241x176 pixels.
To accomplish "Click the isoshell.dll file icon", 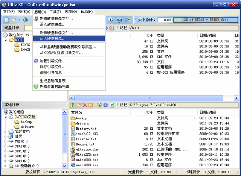I will pyautogui.click(x=73, y=134).
